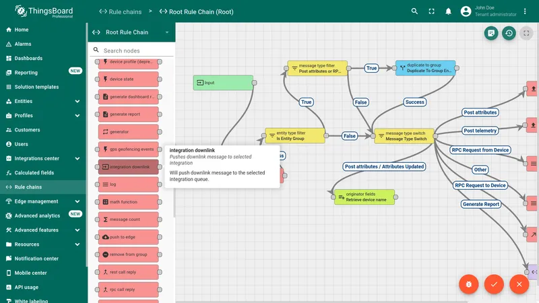Select message type switch node
539x303 pixels.
point(404,136)
